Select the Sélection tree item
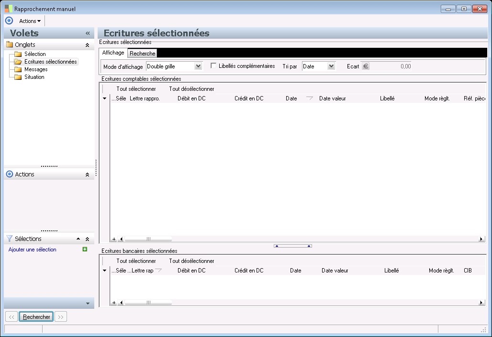The width and height of the screenshot is (492, 337). click(x=35, y=54)
